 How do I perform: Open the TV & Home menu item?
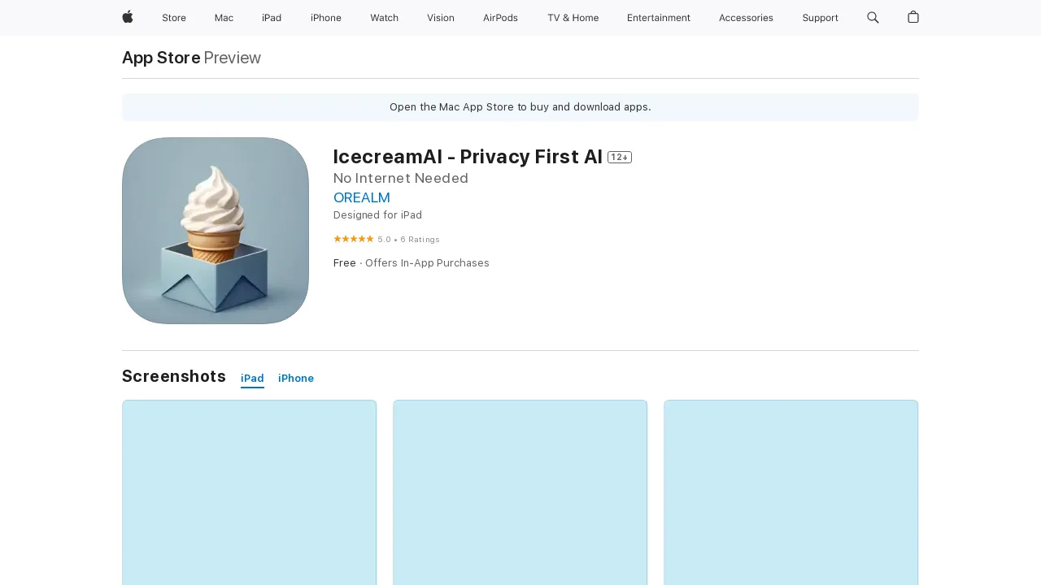click(573, 18)
